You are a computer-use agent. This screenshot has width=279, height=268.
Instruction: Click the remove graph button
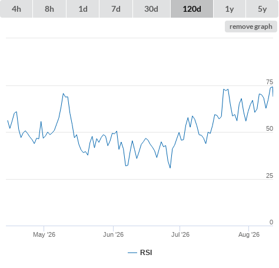(251, 27)
